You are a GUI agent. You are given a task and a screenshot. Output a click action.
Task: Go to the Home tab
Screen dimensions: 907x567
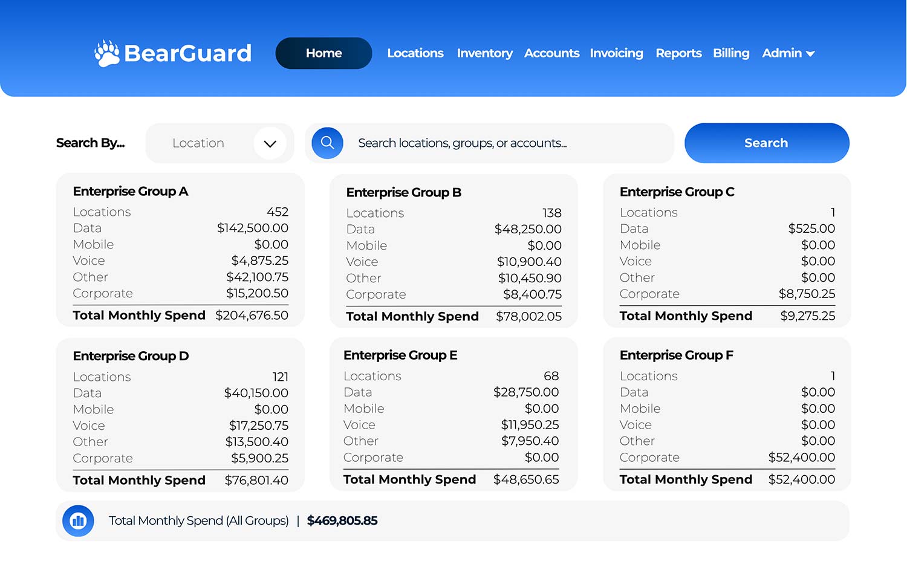[x=323, y=53]
